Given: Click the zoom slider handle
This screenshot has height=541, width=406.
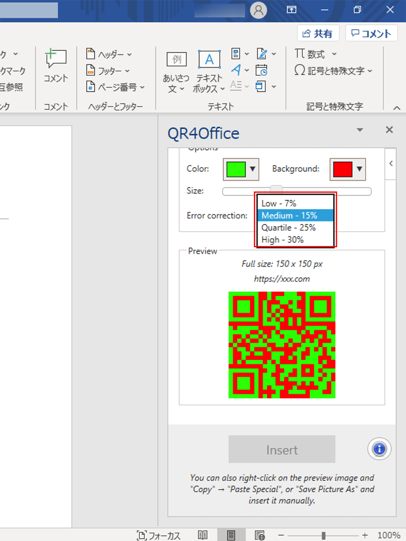Looking at the screenshot, I should 323,535.
